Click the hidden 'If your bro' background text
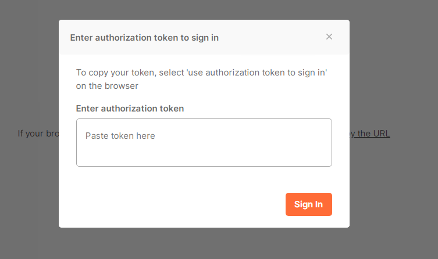This screenshot has height=259, width=438. click(38, 134)
